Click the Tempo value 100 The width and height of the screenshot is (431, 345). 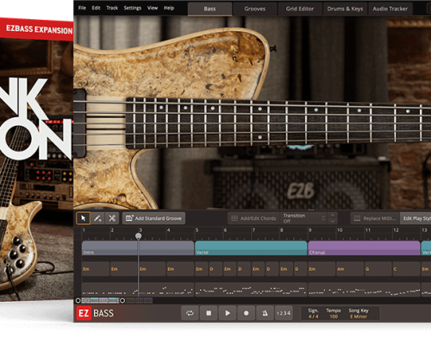pos(334,317)
